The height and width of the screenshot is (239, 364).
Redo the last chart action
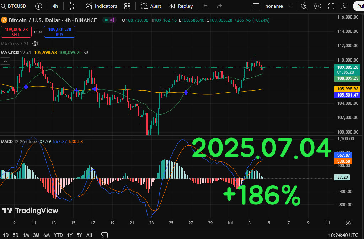[x=219, y=6]
